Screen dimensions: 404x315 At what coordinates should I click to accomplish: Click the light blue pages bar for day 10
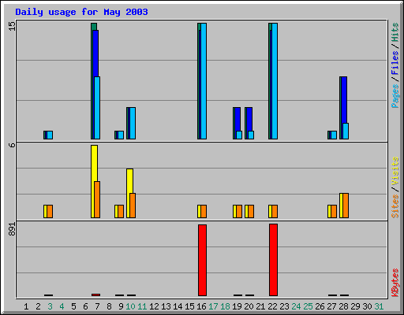133,123
